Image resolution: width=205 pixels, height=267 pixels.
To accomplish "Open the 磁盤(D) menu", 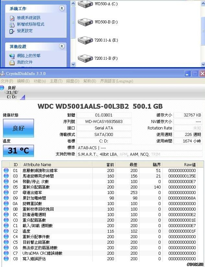I will point(73,81).
